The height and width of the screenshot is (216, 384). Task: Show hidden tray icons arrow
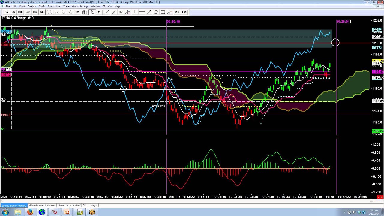point(344,212)
